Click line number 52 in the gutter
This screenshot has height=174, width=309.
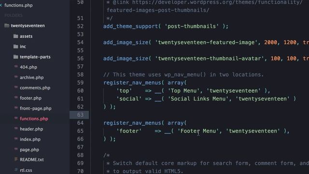pos(80,26)
